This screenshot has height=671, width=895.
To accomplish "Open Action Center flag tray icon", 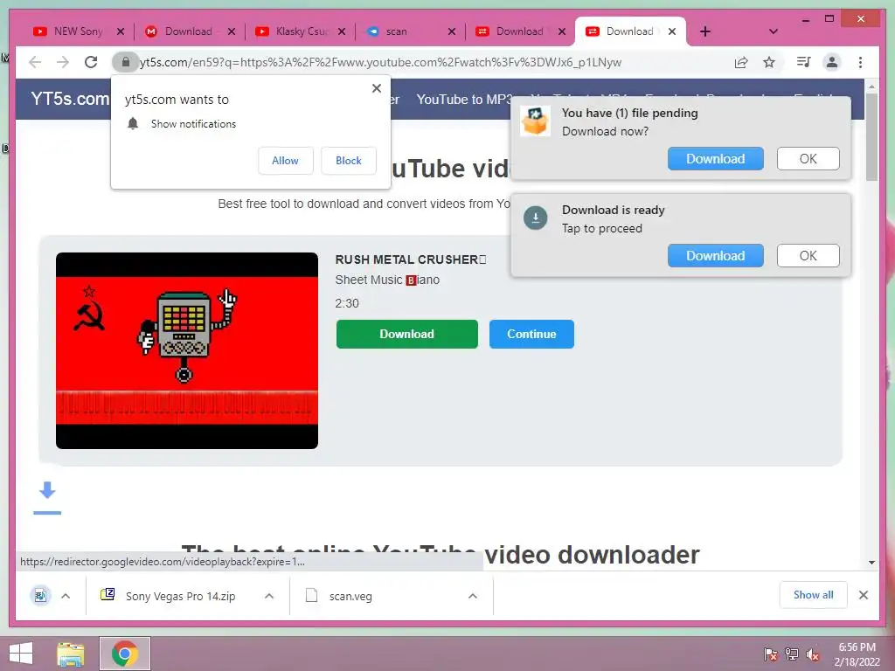I will (771, 654).
